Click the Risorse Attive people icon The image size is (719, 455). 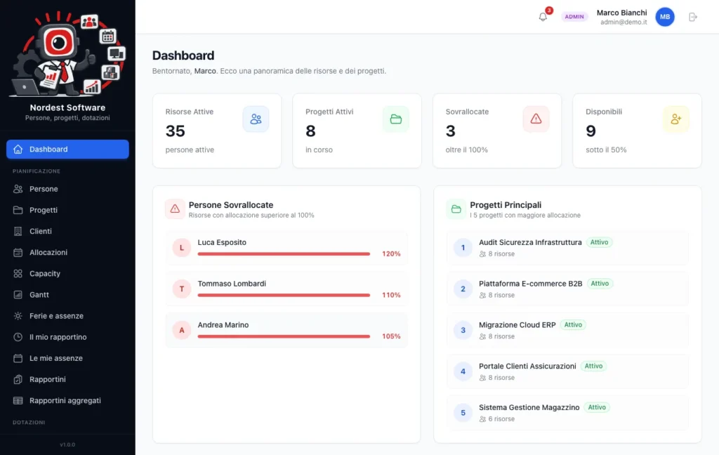(256, 119)
